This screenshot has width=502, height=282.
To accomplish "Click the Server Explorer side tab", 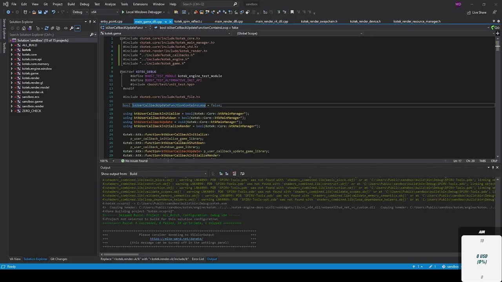I will point(4,29).
